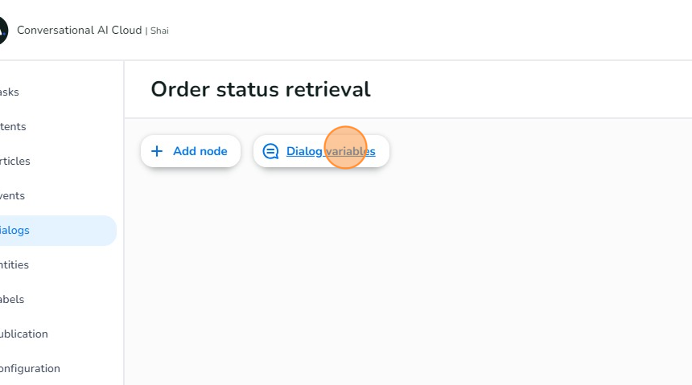
Task: Navigate to Events in the sidebar
Action: (13, 195)
